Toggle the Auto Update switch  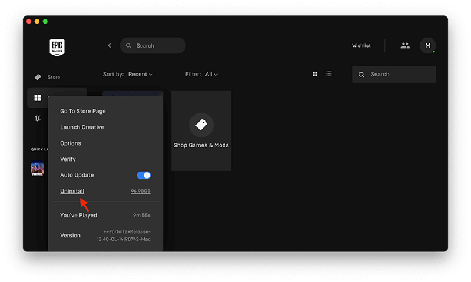point(144,175)
